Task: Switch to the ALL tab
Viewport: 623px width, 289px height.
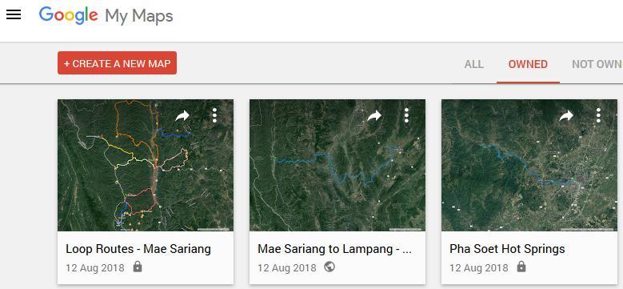Action: (474, 64)
